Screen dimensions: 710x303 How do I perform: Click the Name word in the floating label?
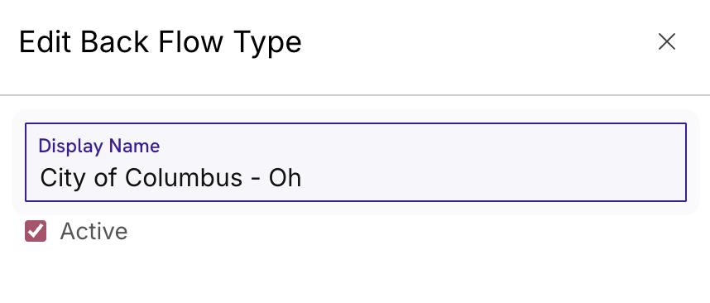point(135,146)
